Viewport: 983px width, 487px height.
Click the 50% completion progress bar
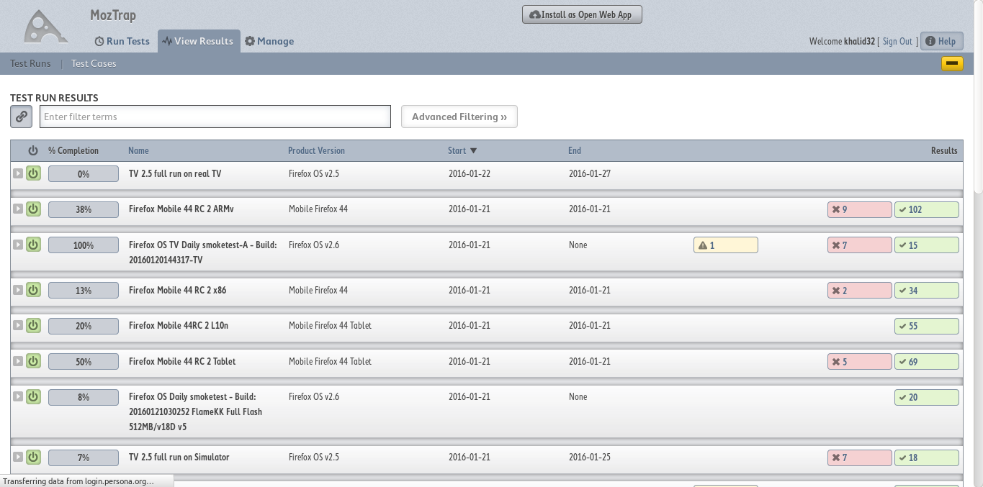click(x=84, y=362)
